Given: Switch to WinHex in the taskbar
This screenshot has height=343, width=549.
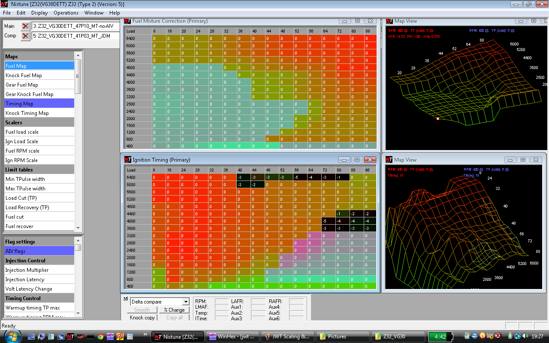Looking at the screenshot, I should 232,337.
